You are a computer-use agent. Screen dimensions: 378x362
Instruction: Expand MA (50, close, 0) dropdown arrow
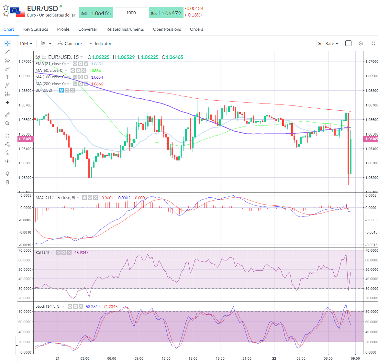pos(66,71)
